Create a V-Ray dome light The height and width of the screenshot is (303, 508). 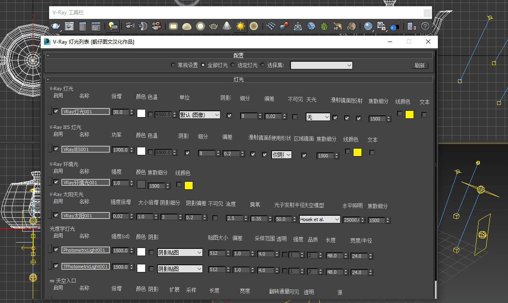click(187, 26)
